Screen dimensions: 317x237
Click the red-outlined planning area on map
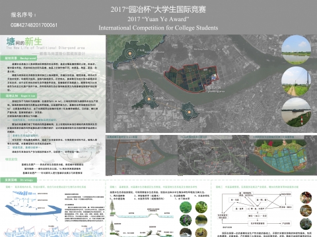click(191, 78)
